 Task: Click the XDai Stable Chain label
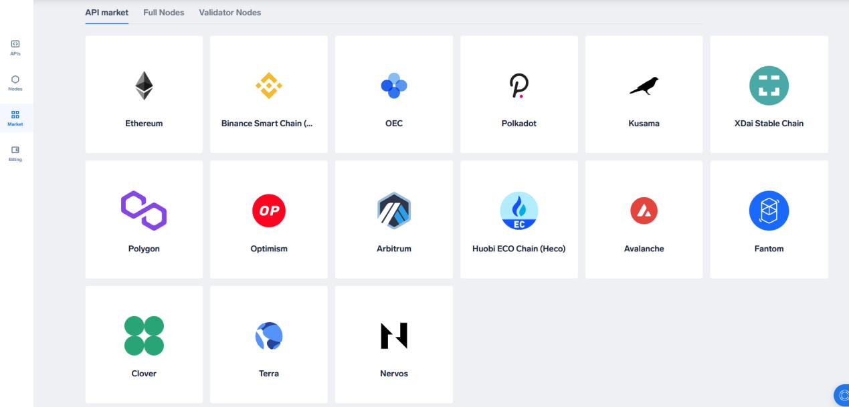(x=768, y=124)
